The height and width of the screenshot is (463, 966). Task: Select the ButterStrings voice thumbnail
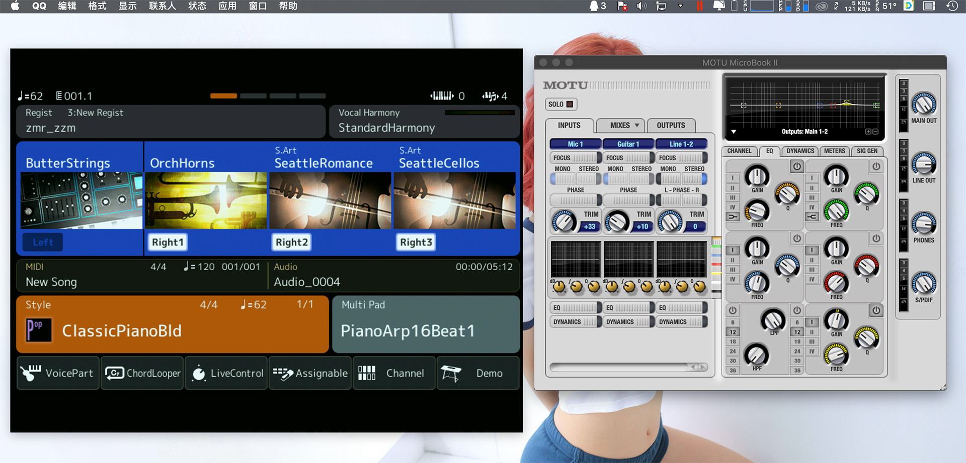tap(82, 200)
